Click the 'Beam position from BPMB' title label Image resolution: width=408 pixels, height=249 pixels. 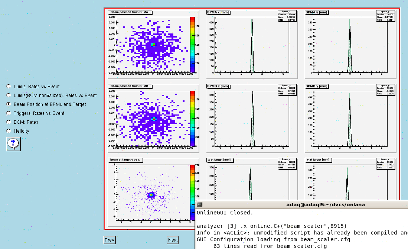coord(130,86)
